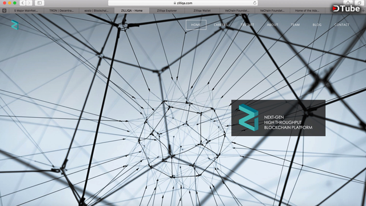The image size is (366, 206).
Task: Open the Zilliqa Explorer tab
Action: [x=167, y=10]
